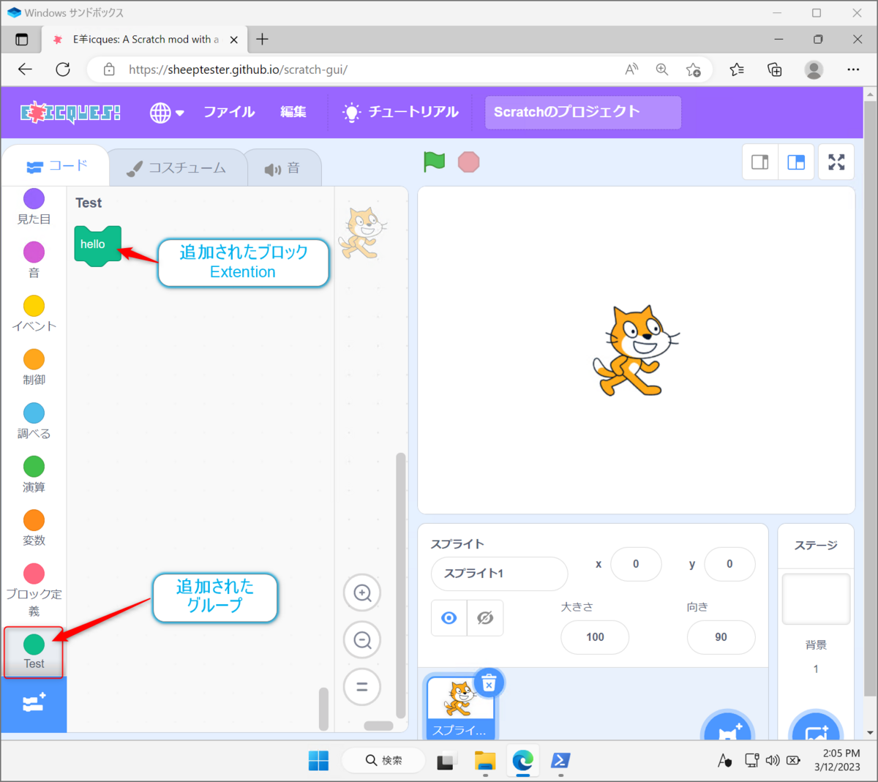Open the add extension button

tap(34, 704)
